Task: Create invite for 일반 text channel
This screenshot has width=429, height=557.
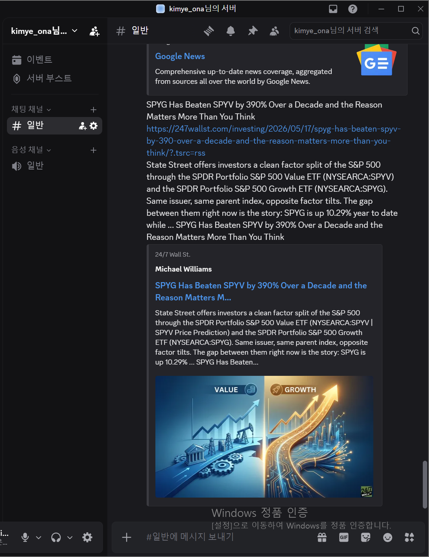Action: (83, 126)
